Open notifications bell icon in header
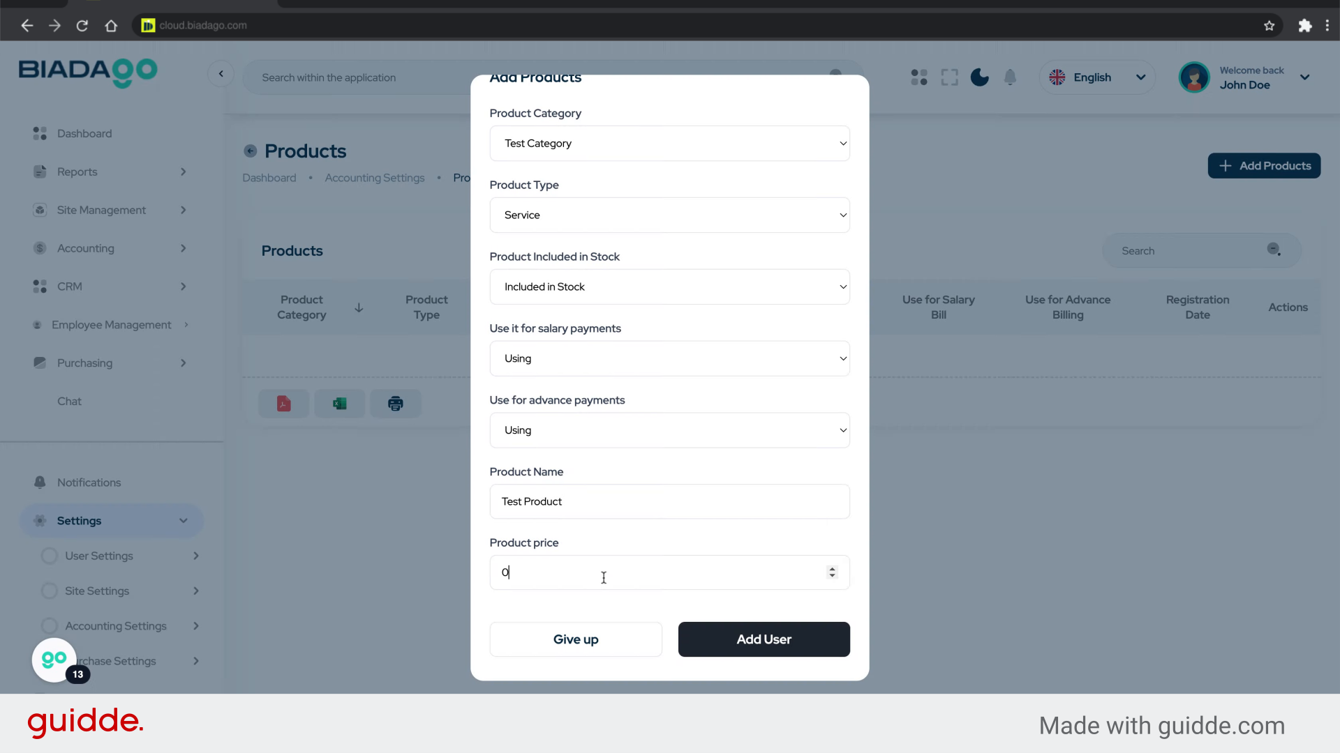 tap(1010, 77)
